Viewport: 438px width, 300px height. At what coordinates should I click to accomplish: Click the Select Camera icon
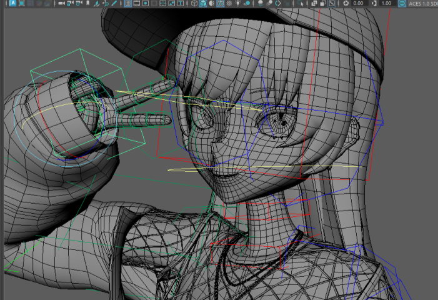(61, 3)
